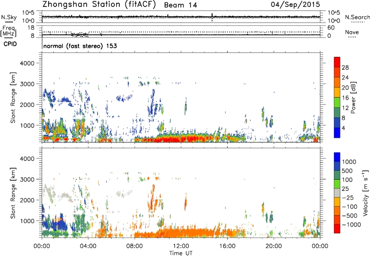Click the '-25' tick on the velocity colorbar

349,197
